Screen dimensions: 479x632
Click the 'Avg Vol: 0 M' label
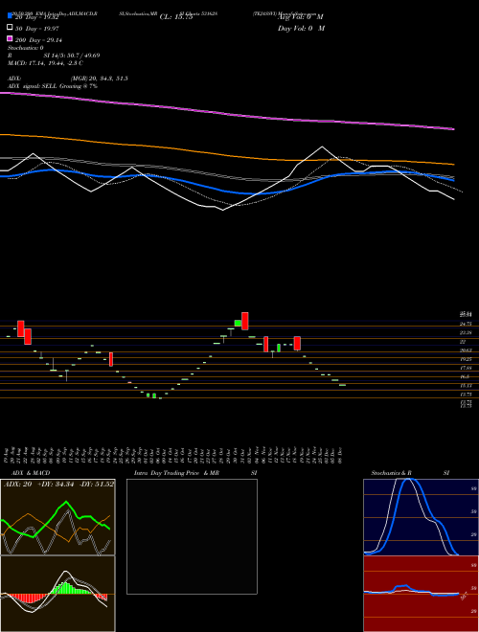click(301, 17)
